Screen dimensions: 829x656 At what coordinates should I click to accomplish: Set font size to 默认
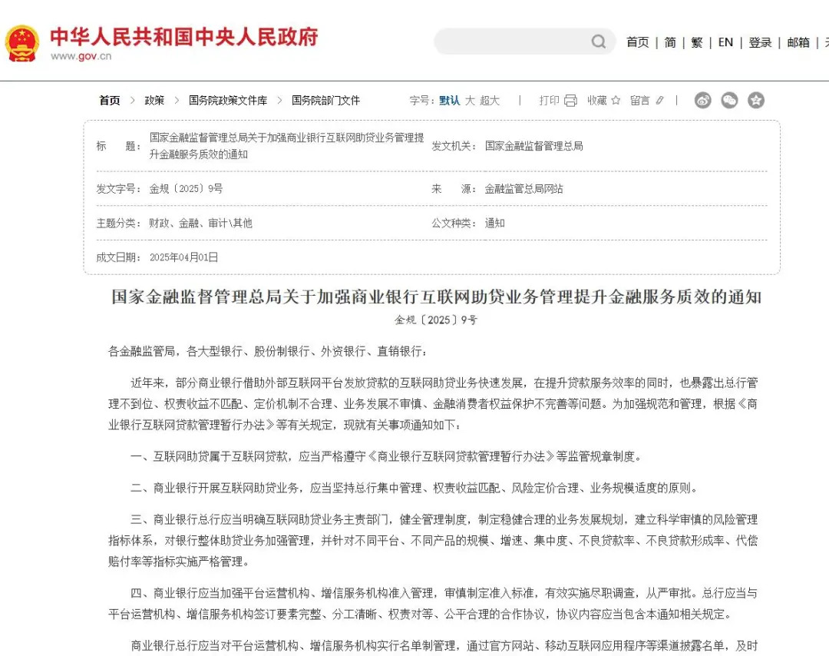[x=449, y=101]
